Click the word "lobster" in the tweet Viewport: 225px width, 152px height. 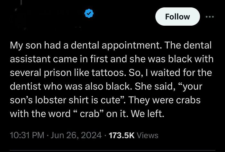[51, 100]
